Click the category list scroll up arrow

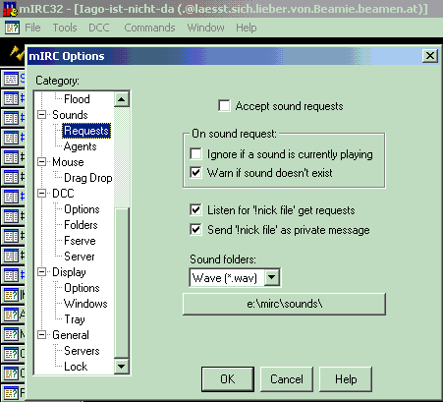122,99
